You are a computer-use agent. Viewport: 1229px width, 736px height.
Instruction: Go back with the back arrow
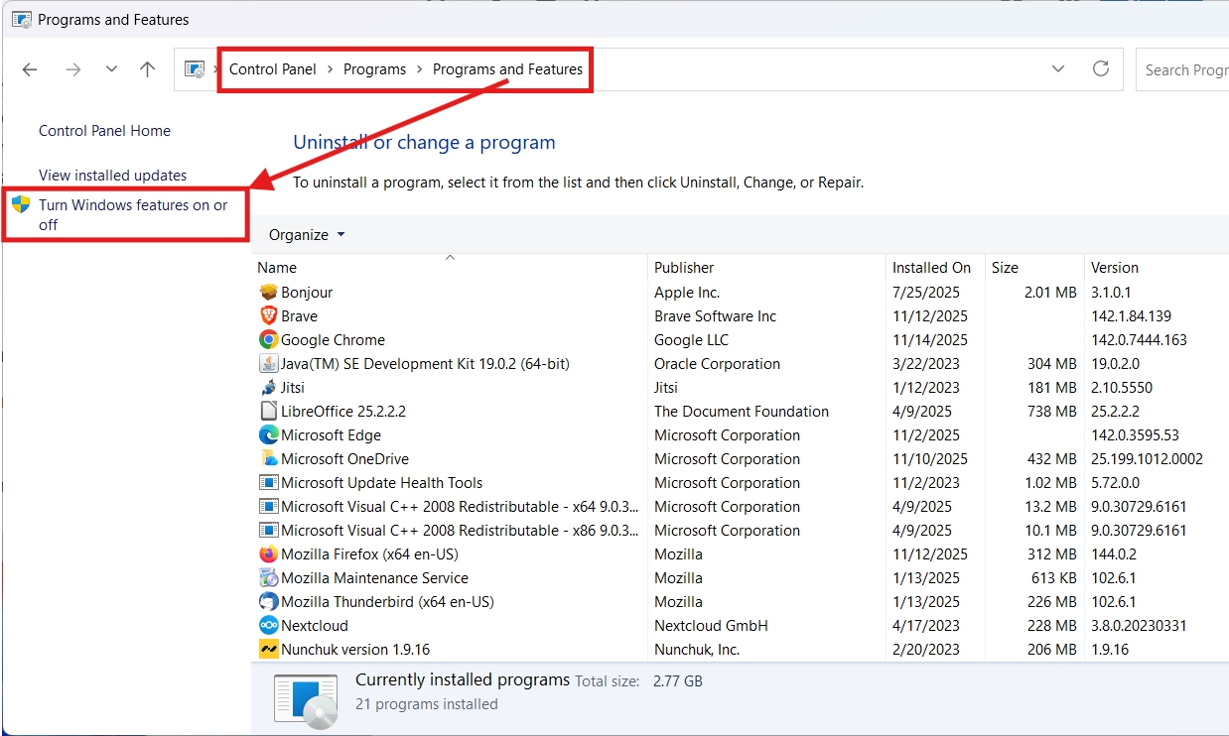click(30, 69)
